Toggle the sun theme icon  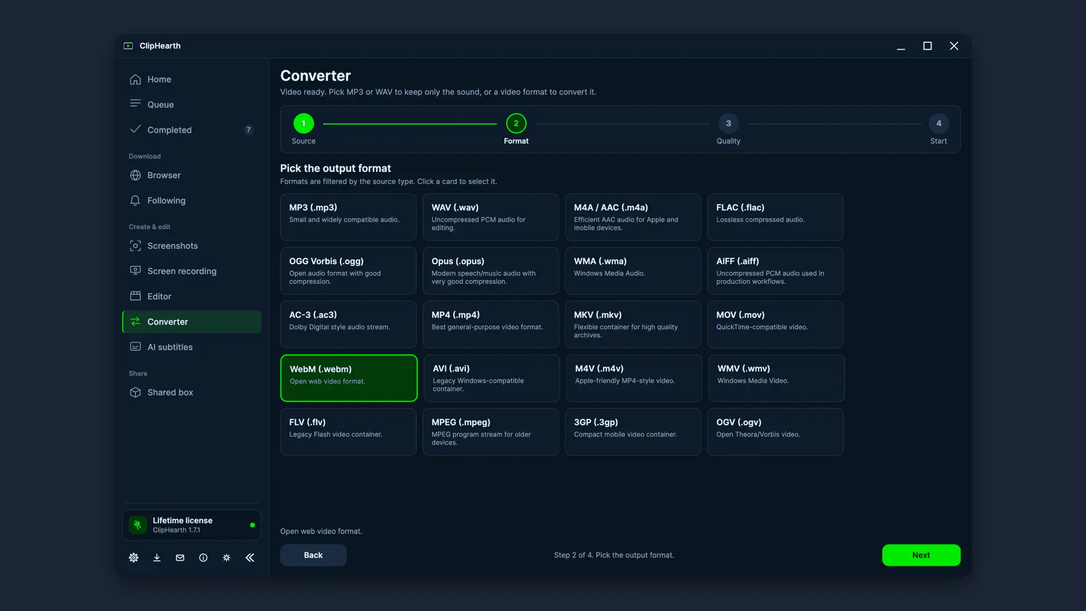[226, 557]
